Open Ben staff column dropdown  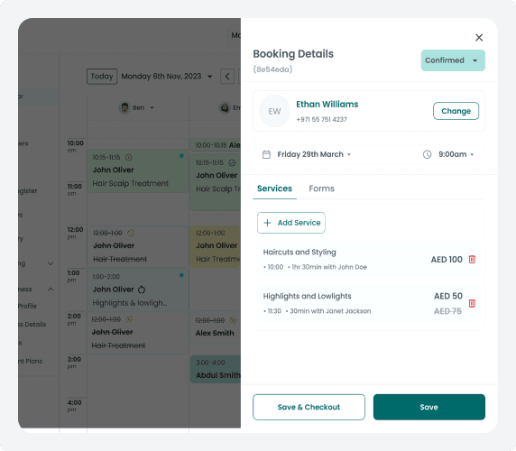click(152, 108)
